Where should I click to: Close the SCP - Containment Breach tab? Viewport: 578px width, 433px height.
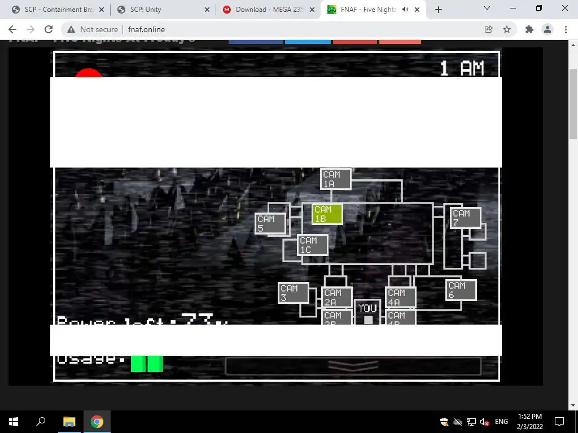[x=102, y=10]
